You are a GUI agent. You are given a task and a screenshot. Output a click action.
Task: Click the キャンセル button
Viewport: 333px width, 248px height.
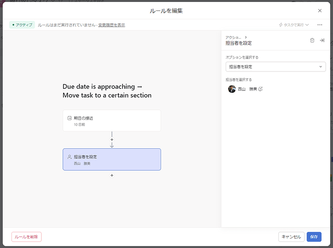pyautogui.click(x=291, y=237)
